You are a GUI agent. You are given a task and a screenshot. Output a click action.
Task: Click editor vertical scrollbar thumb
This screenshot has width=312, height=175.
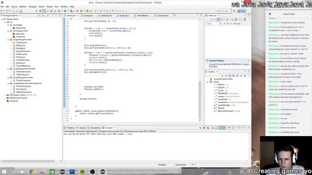pyautogui.click(x=199, y=100)
